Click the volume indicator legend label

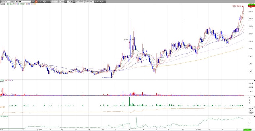[2, 80]
